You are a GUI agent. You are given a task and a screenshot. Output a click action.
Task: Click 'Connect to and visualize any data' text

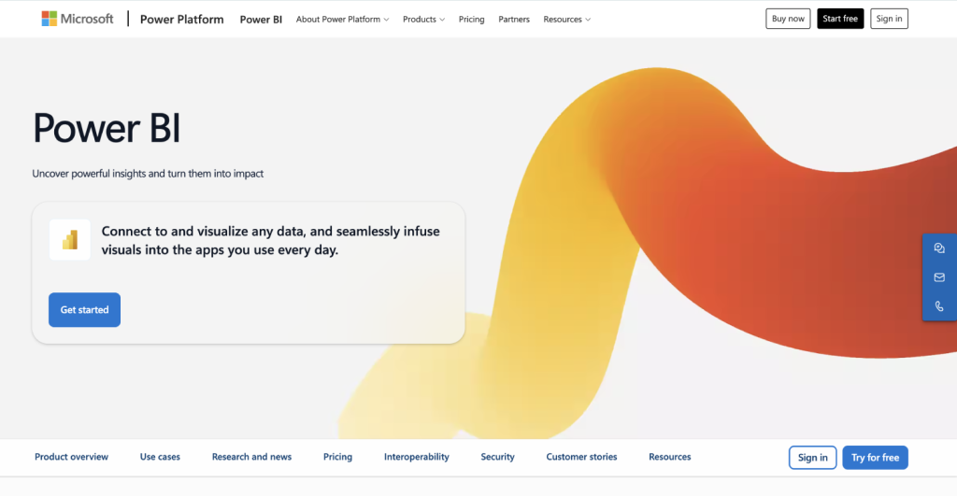pyautogui.click(x=270, y=240)
